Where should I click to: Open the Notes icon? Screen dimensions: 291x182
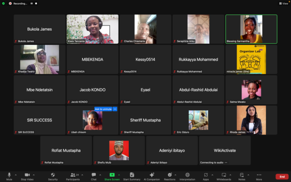tap(242, 175)
